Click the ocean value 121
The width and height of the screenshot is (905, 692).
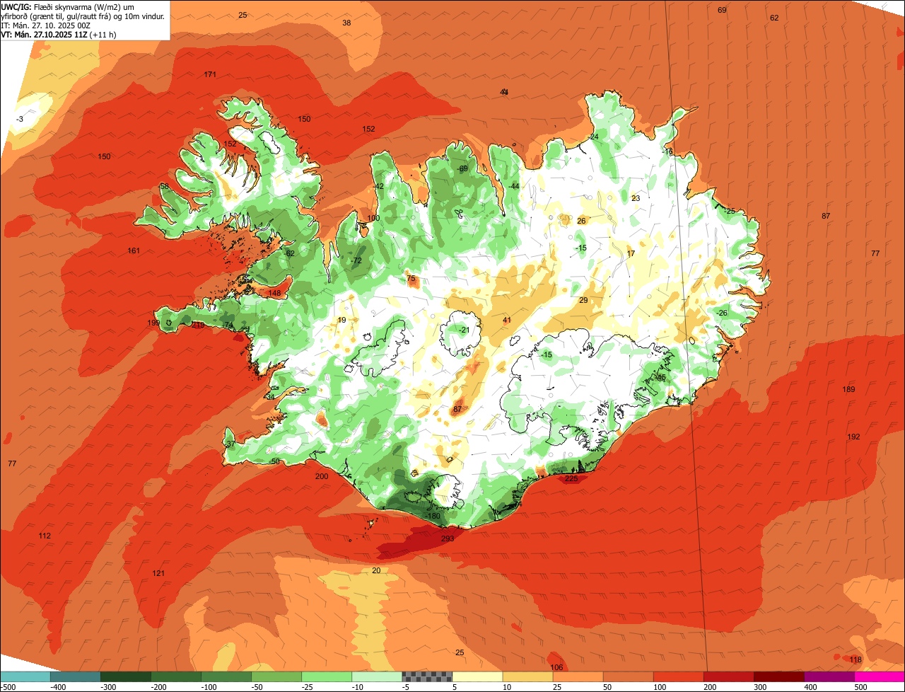tap(158, 573)
